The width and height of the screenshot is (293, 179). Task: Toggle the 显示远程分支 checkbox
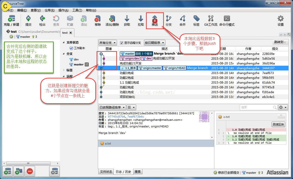point(122,43)
